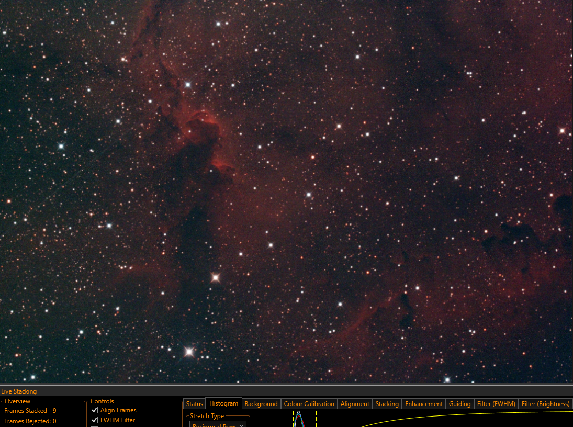Screen dimensions: 573x427
Task: Open the Stacking tab
Action: coord(387,403)
